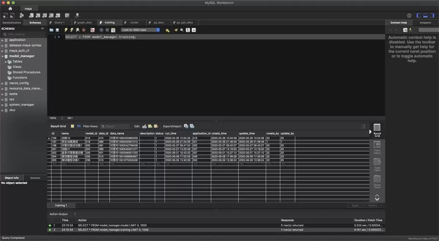Switch to the qa_pair_data query tab
The width and height of the screenshot is (439, 241).
click(x=184, y=23)
